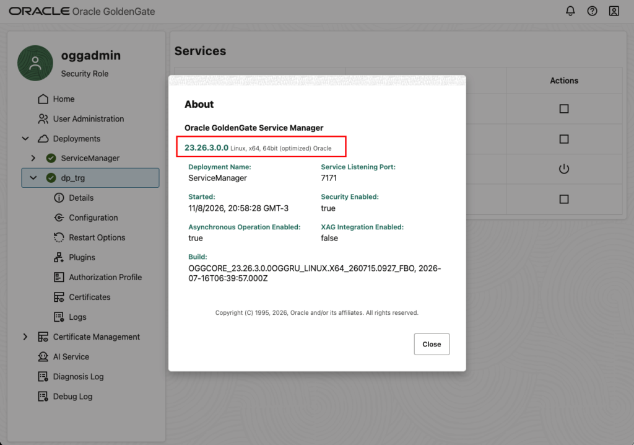Image resolution: width=634 pixels, height=445 pixels.
Task: Click the Linux, x64, 64bit platform text
Action: pos(280,148)
